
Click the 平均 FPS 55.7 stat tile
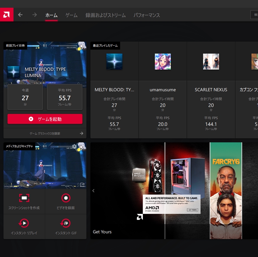point(65,97)
